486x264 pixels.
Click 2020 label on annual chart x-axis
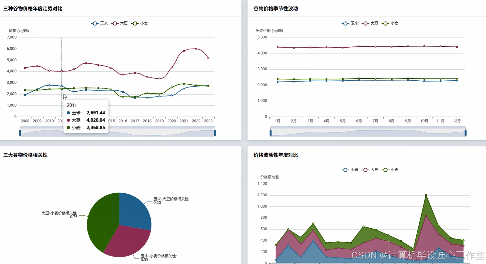click(x=172, y=121)
